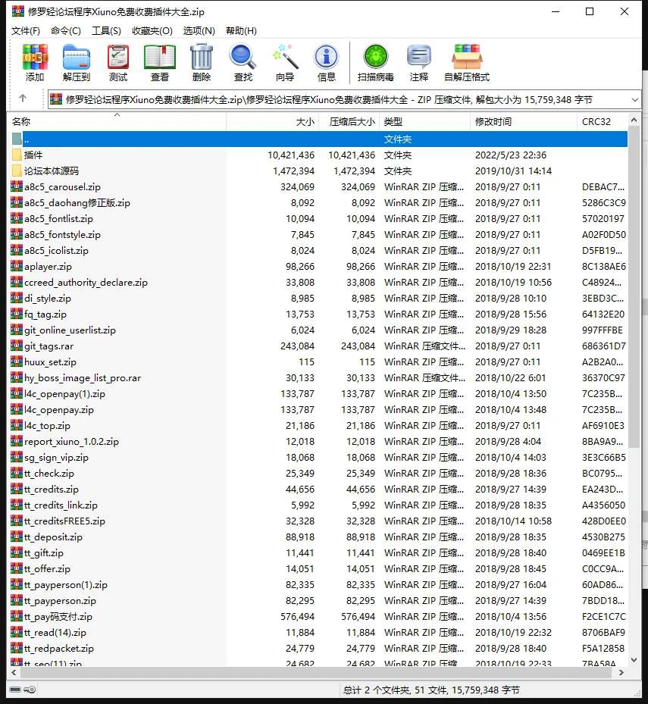Open the 文件(F) menu

tap(26, 30)
